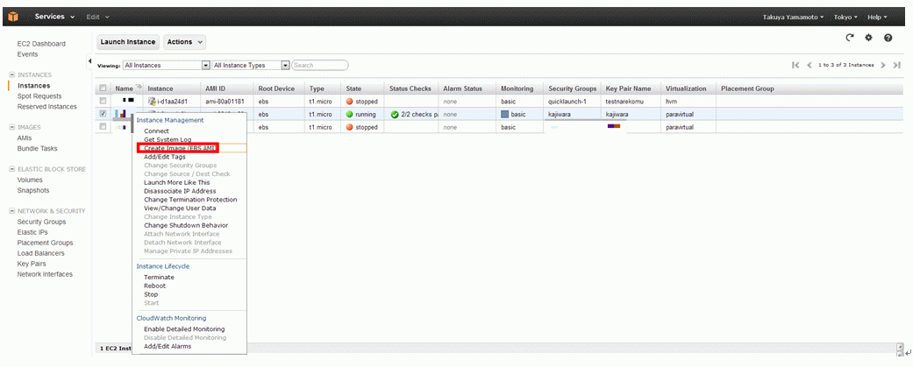The width and height of the screenshot is (913, 367).
Task: Open the gear settings icon
Action: (x=869, y=38)
